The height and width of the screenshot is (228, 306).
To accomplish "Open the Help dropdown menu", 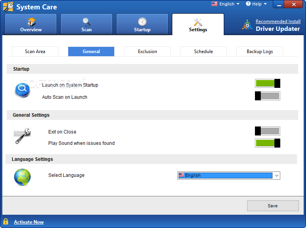I will point(256,4).
